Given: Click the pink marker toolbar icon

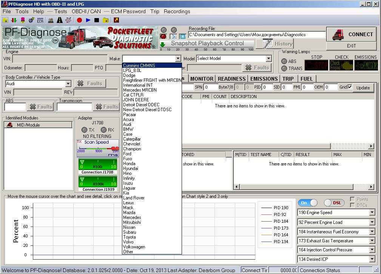Looking at the screenshot, I should coord(23,20).
